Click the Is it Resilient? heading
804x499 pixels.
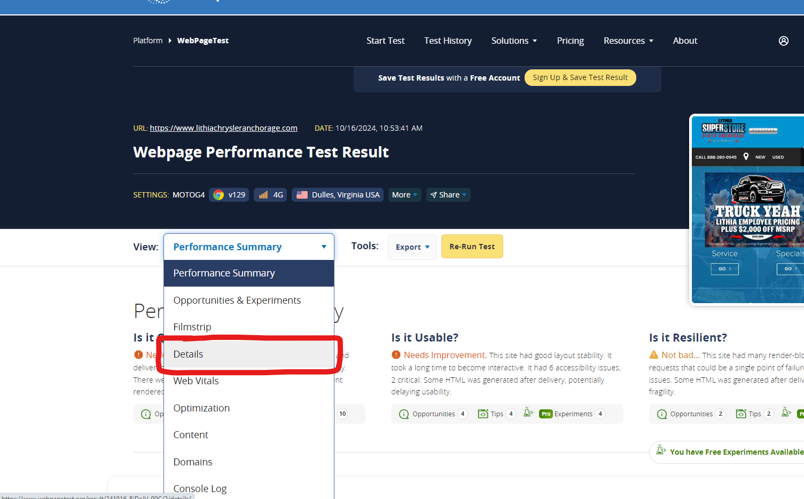pyautogui.click(x=688, y=338)
